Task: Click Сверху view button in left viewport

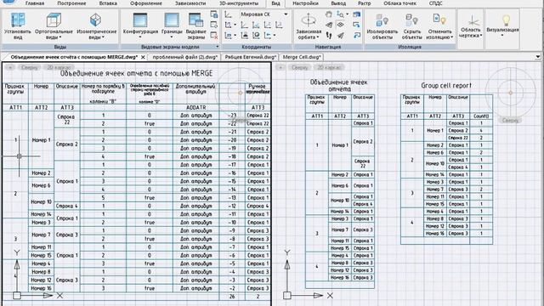Action: coord(30,67)
